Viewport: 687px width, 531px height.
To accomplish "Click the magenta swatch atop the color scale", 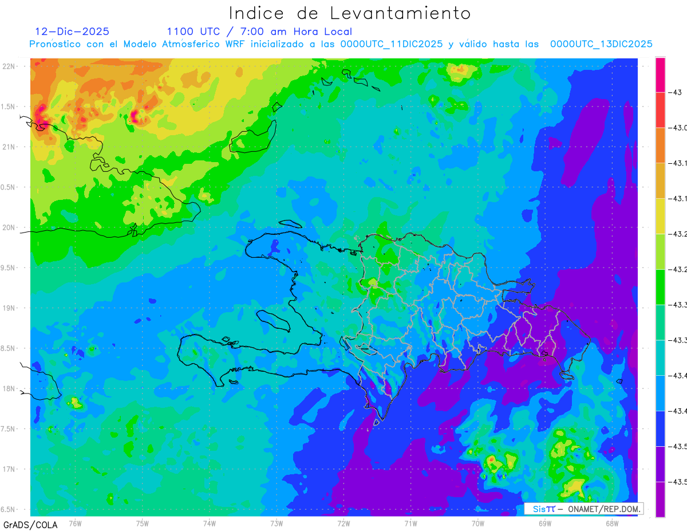I will 660,74.
